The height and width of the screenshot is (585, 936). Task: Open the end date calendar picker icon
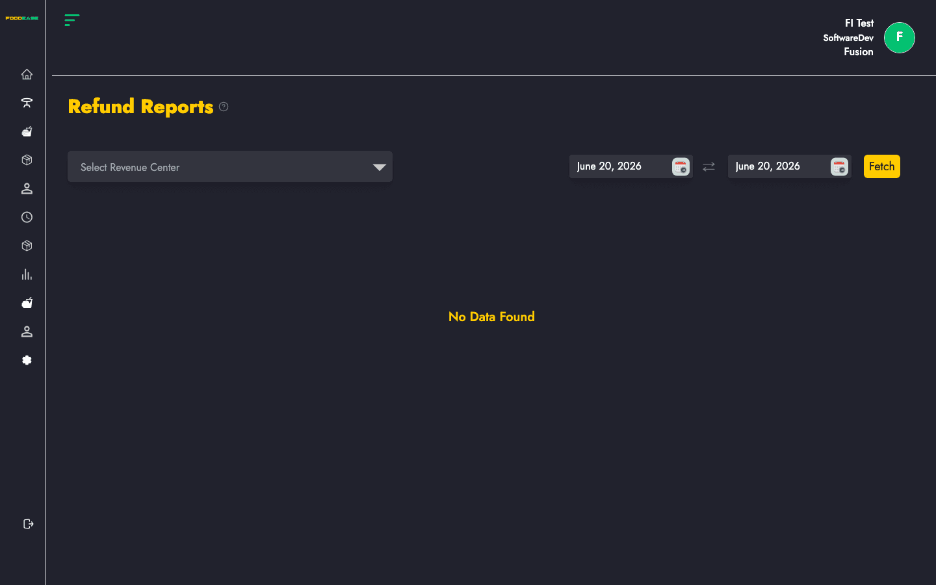click(839, 167)
